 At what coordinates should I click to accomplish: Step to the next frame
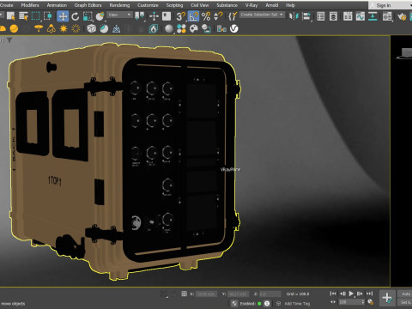click(360, 294)
